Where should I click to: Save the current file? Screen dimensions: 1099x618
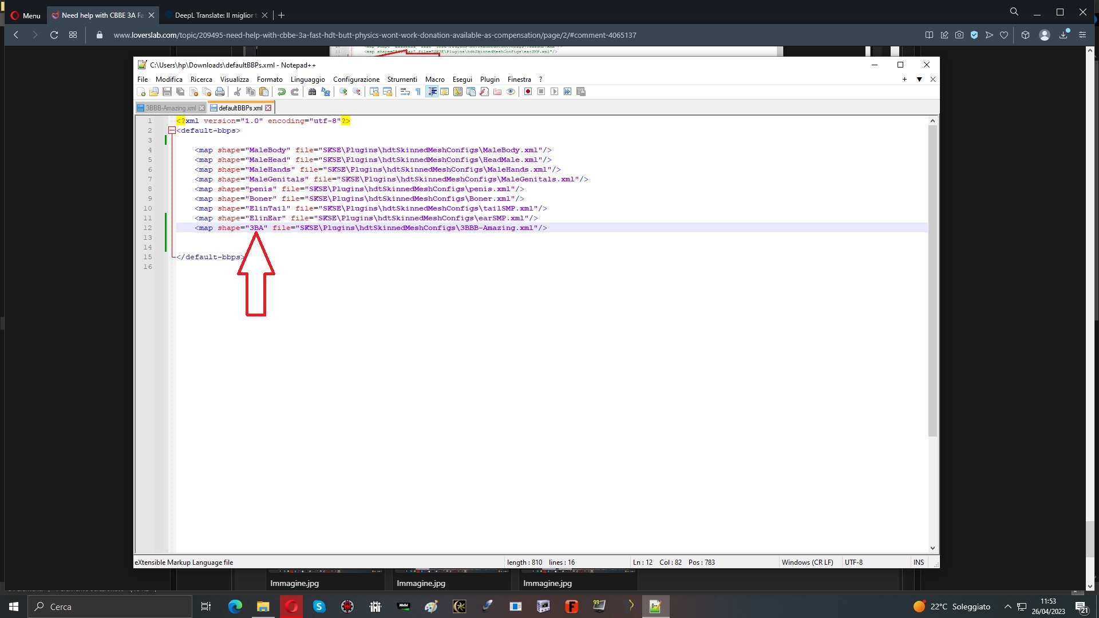pos(167,92)
